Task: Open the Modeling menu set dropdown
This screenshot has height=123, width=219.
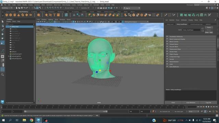Action: tap(7, 8)
